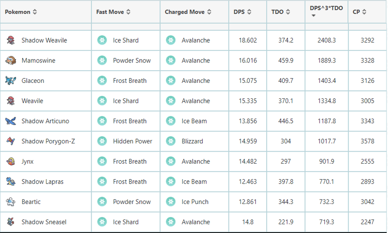Viewport: 388px width, 233px height.
Task: Click the Jynx sprite icon
Action: (11, 161)
